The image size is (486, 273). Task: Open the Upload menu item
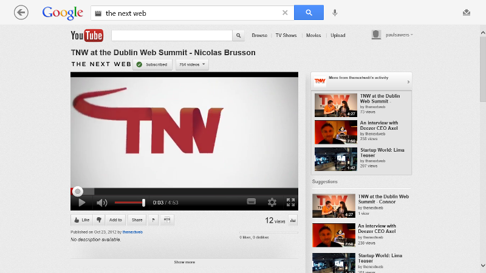[x=338, y=35]
